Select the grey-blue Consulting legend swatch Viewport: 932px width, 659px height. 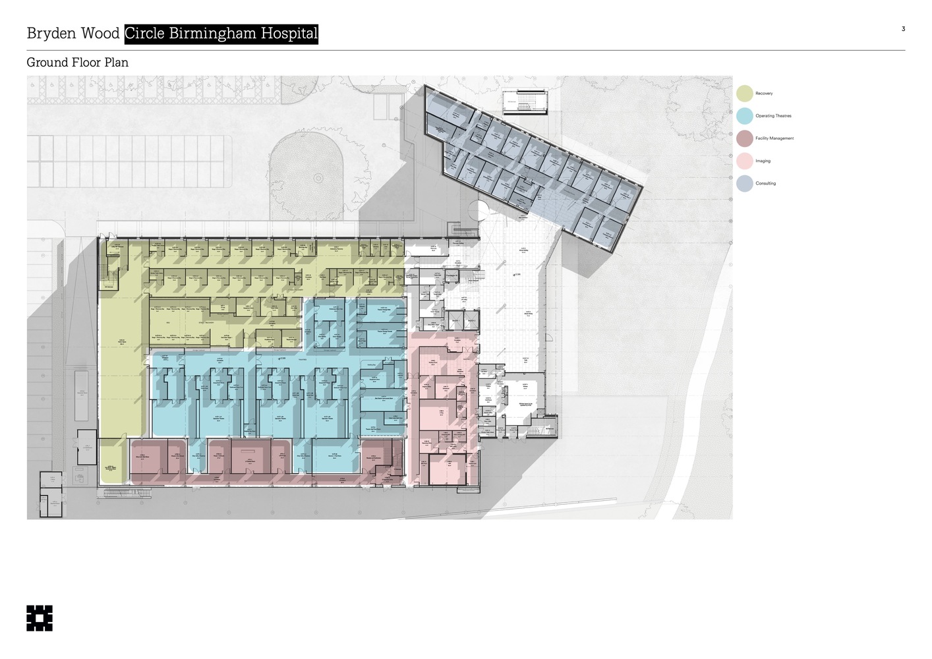[x=744, y=183]
